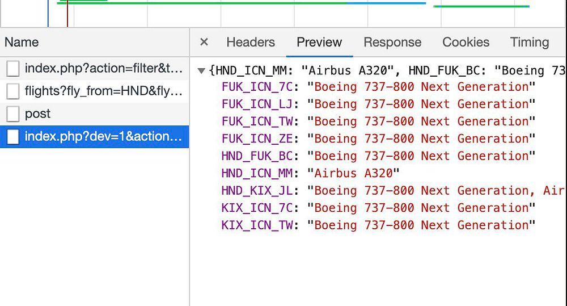This screenshot has height=306, width=567.
Task: Click the FUK_ICN_7C key
Action: 257,87
